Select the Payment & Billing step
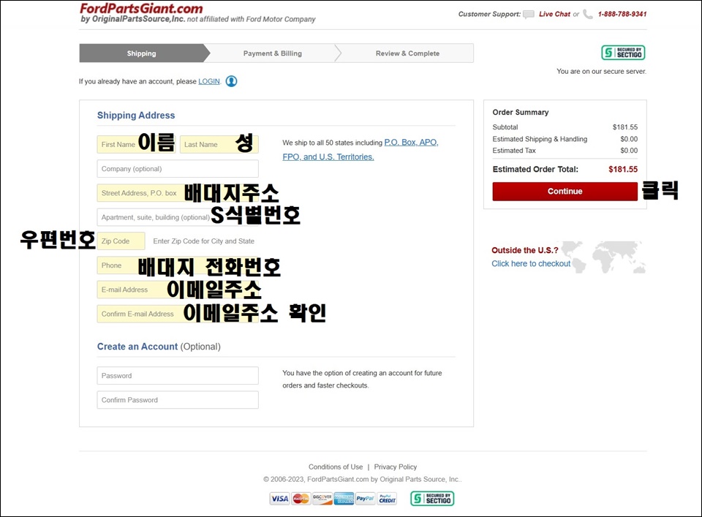Image resolution: width=702 pixels, height=517 pixels. [273, 53]
